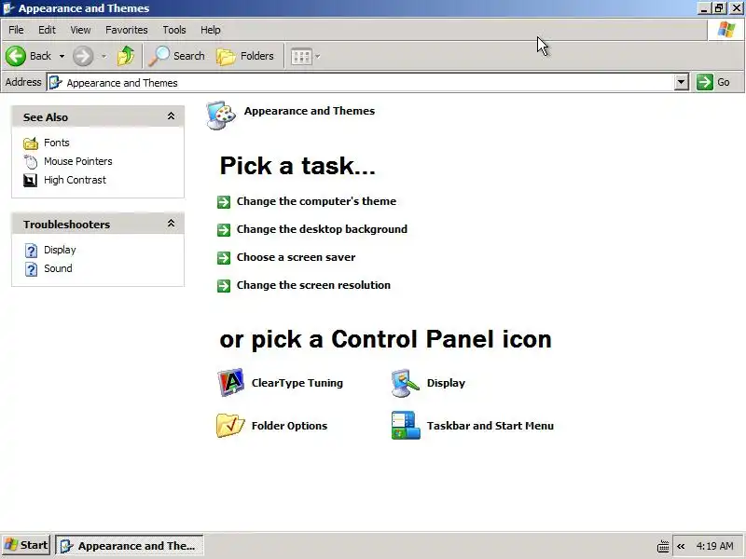Click the Taskbar and Start Menu icon
Viewport: 746px width, 559px height.
click(406, 425)
